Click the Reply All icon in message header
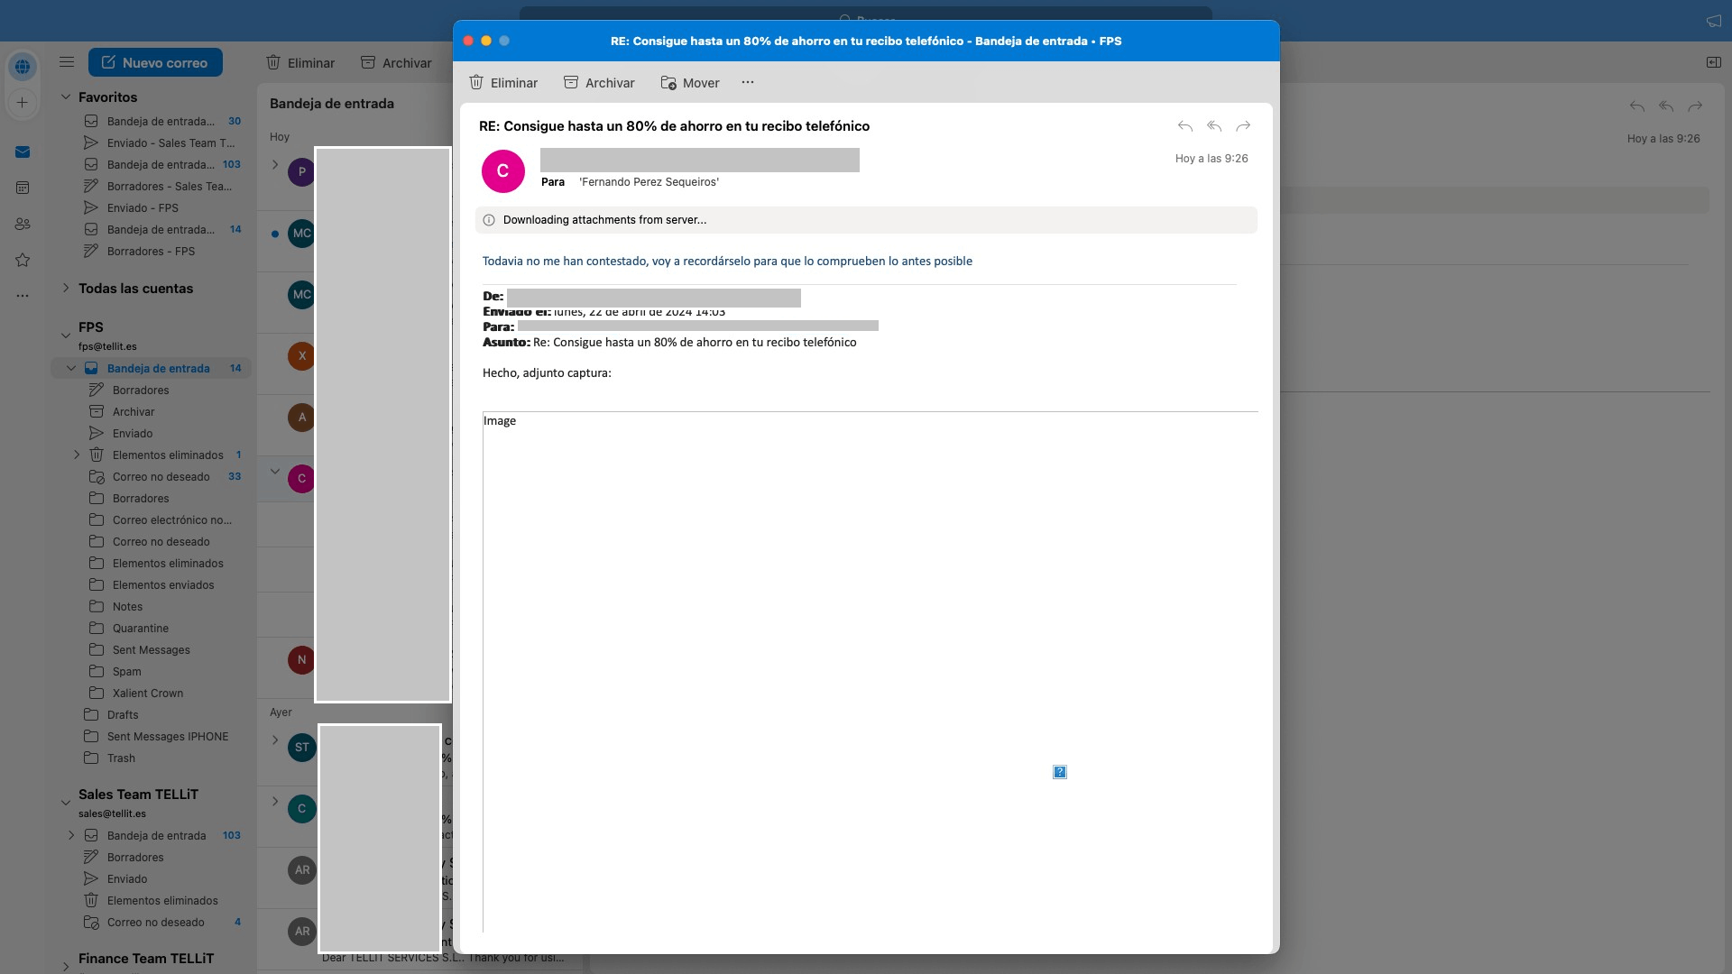Viewport: 1732px width, 974px height. (x=1214, y=126)
